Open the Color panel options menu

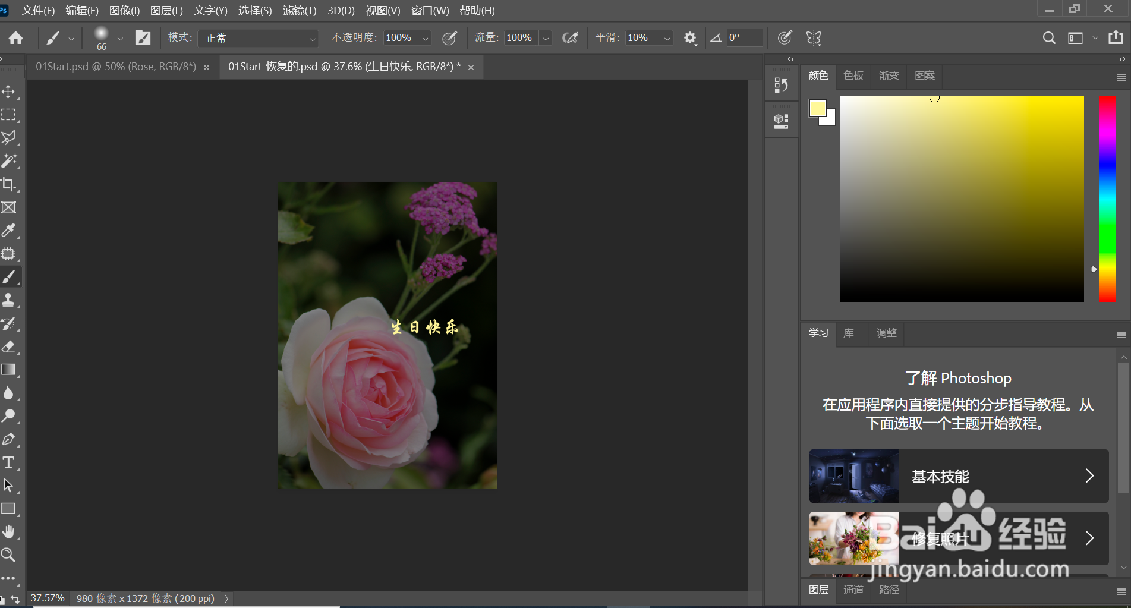point(1121,77)
